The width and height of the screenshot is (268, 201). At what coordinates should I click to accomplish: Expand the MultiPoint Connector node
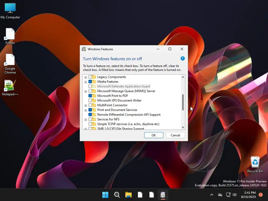point(86,105)
